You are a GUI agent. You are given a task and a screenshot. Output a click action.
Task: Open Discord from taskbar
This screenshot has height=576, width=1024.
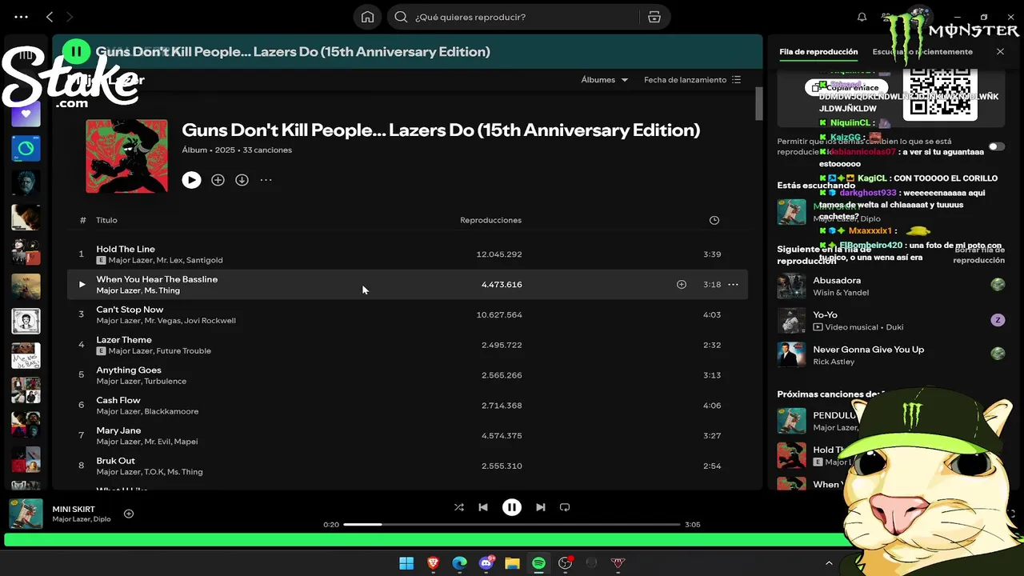[x=486, y=563]
